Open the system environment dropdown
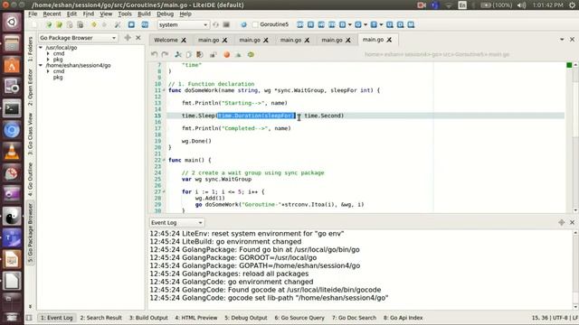 pos(183,24)
